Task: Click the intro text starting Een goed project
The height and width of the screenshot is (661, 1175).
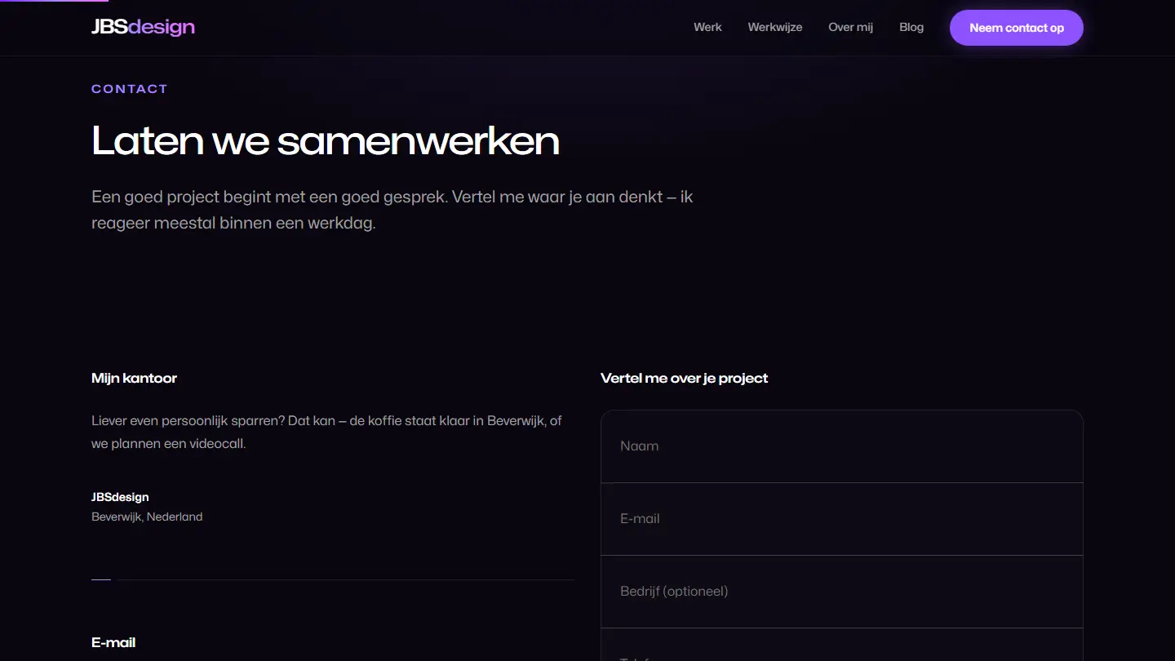Action: point(392,210)
